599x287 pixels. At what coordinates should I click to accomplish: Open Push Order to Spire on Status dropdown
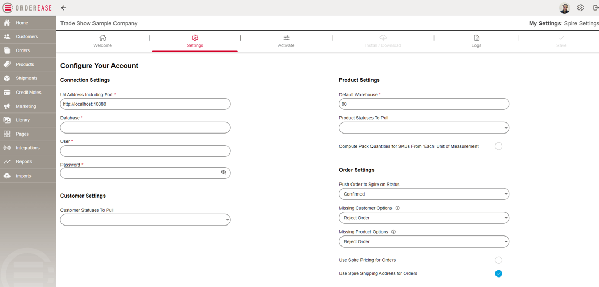[x=424, y=194]
